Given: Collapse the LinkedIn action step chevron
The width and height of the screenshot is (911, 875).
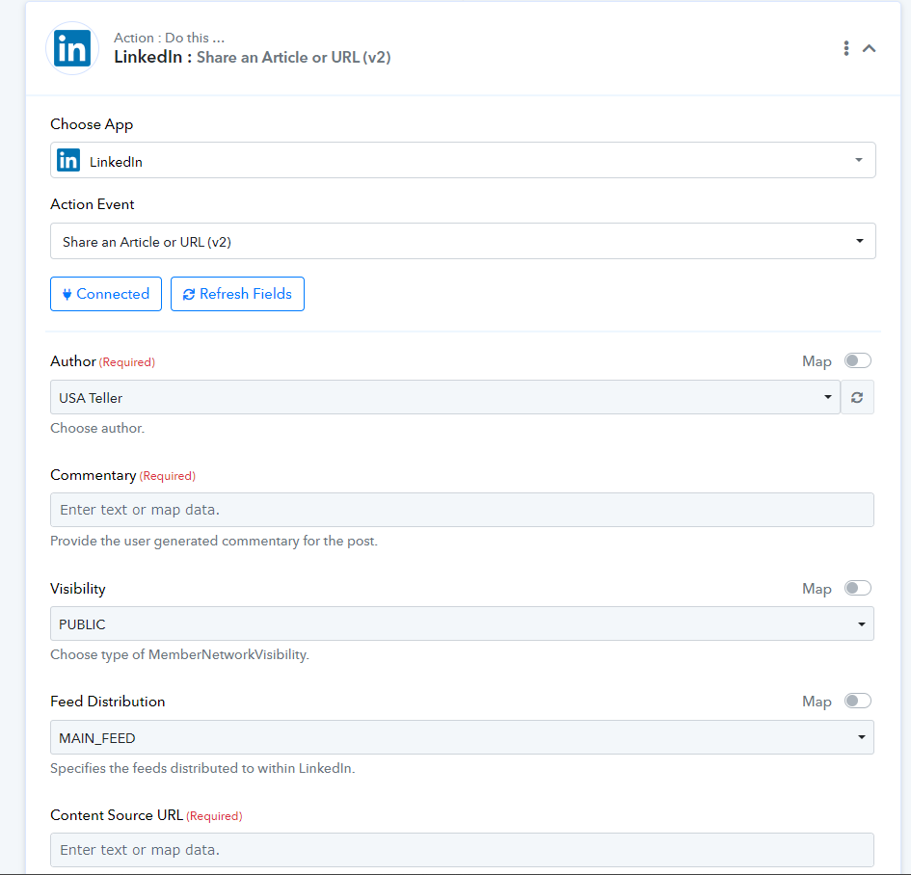Looking at the screenshot, I should coord(869,48).
